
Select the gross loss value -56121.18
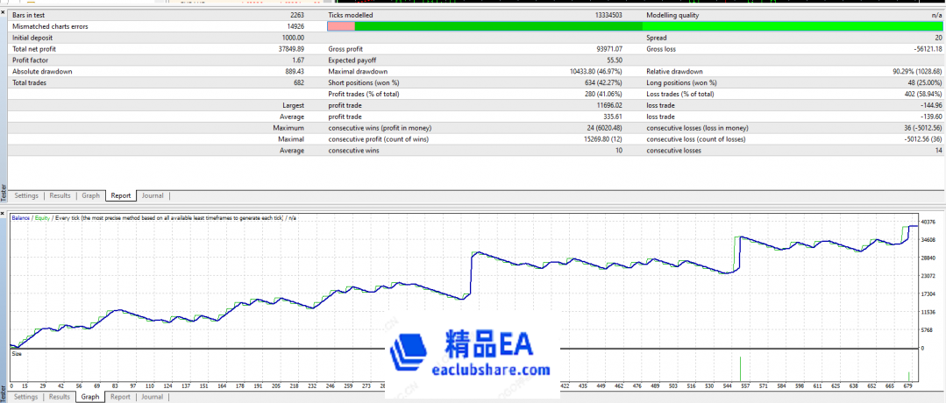927,49
